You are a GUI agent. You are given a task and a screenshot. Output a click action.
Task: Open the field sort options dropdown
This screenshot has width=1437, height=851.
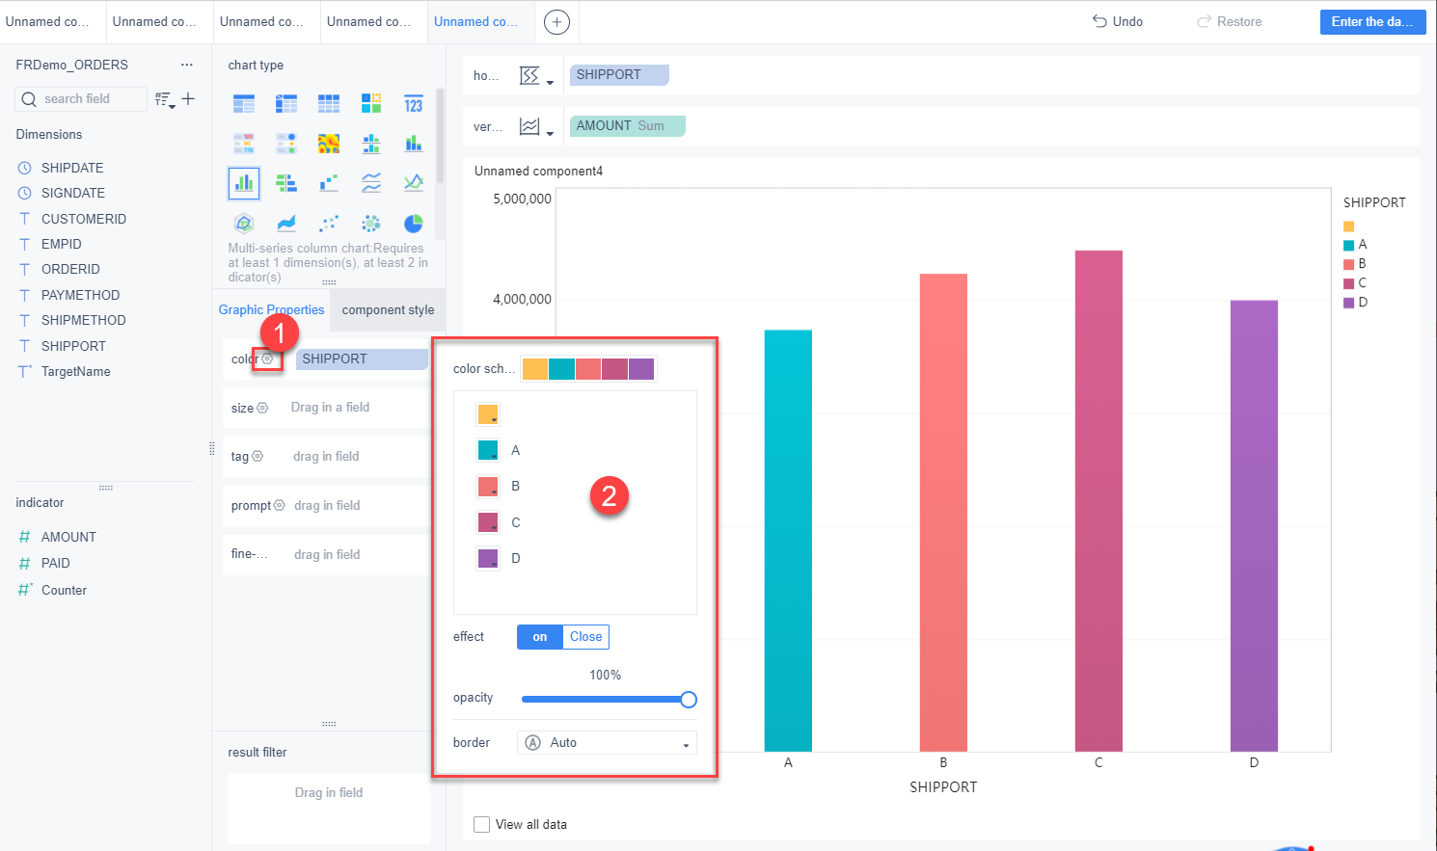click(x=165, y=99)
